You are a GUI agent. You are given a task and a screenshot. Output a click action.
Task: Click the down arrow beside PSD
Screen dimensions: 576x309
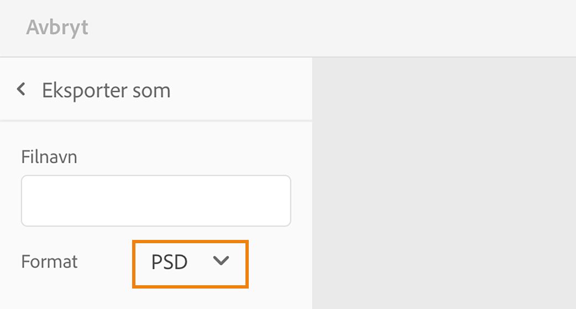click(221, 261)
